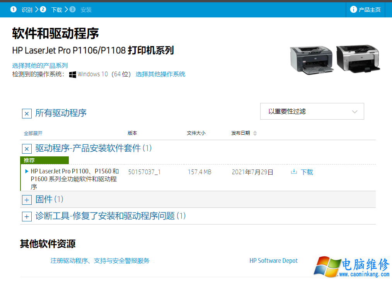Click 选择其他操作系统 link
This screenshot has height=281, width=392.
[160, 74]
